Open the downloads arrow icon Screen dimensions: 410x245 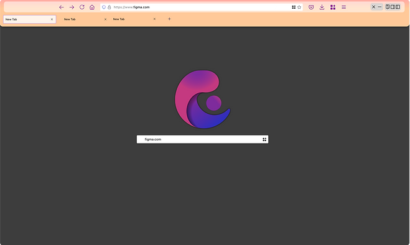click(322, 7)
